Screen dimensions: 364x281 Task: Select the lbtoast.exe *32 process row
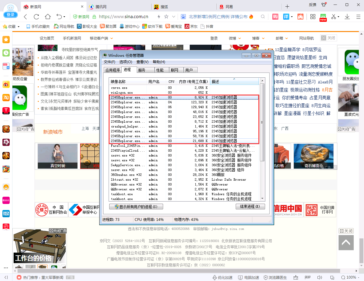pos(184,179)
